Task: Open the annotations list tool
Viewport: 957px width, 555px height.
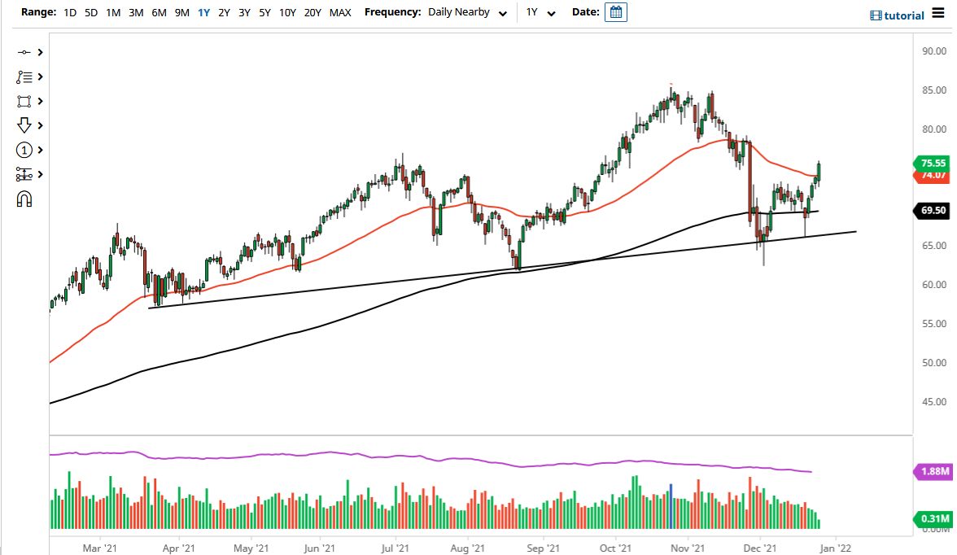Action: (24, 76)
